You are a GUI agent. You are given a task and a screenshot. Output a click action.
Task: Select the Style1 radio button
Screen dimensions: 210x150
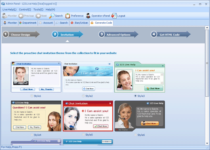(x=32, y=96)
